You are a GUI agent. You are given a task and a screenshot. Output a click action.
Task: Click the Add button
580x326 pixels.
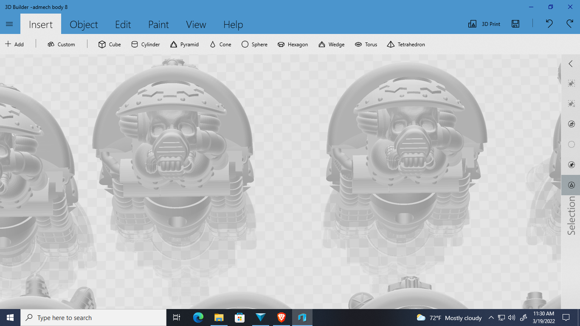(x=14, y=44)
